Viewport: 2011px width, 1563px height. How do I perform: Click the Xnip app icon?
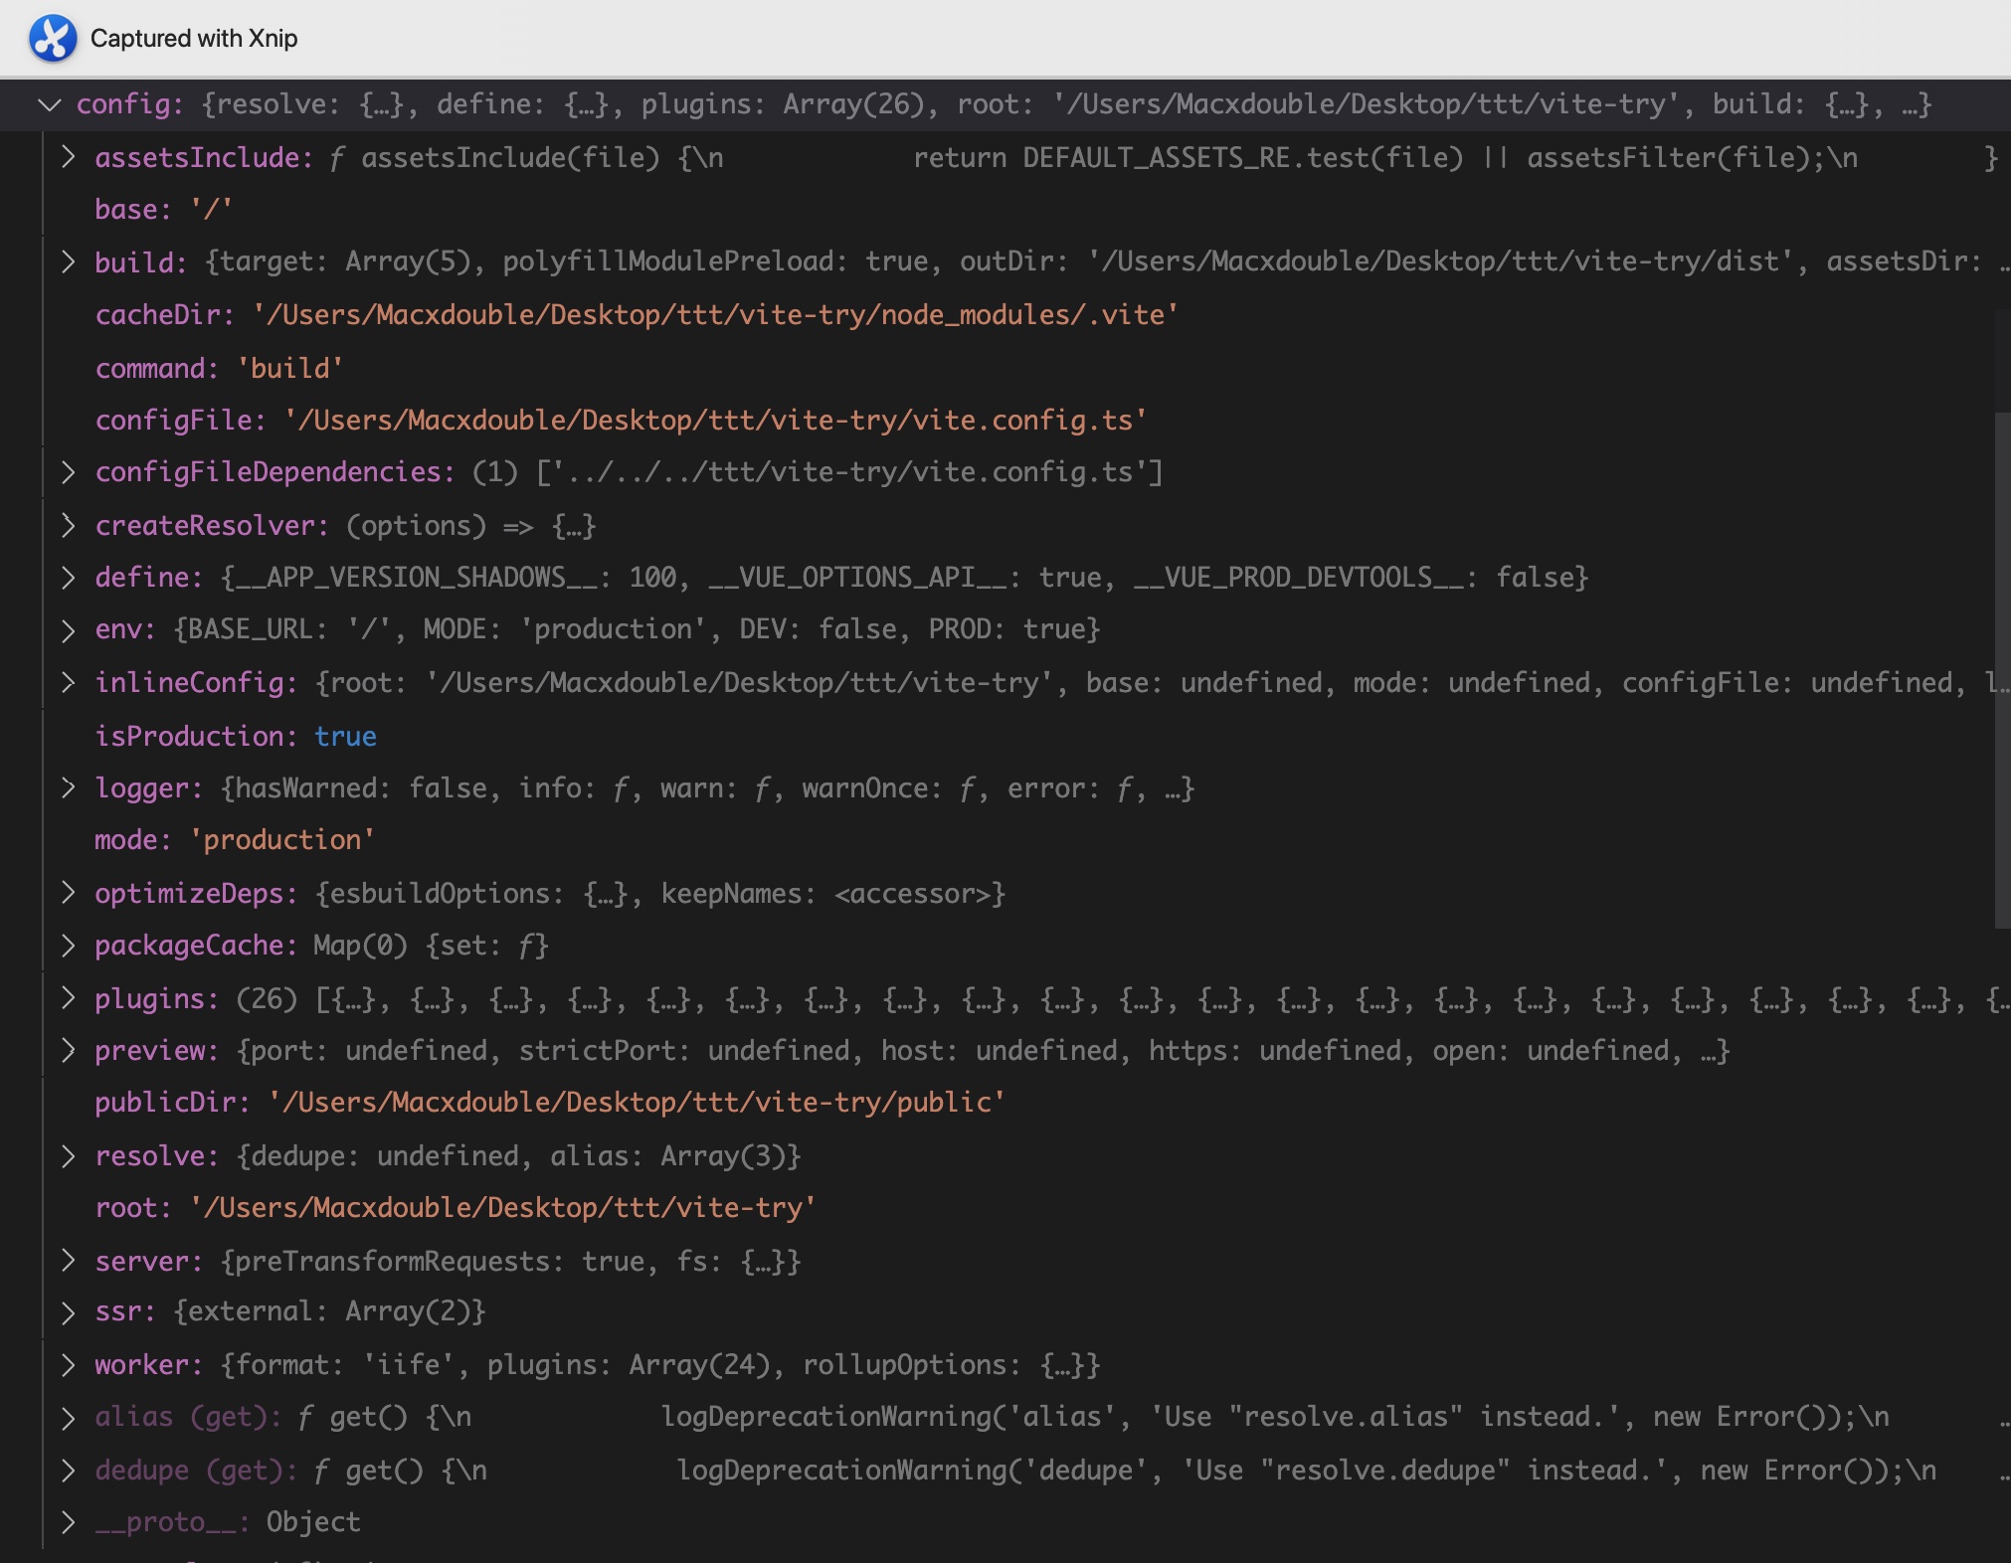coord(53,39)
